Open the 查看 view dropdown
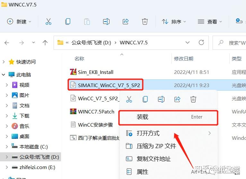The image size is (246, 179). tap(210, 22)
